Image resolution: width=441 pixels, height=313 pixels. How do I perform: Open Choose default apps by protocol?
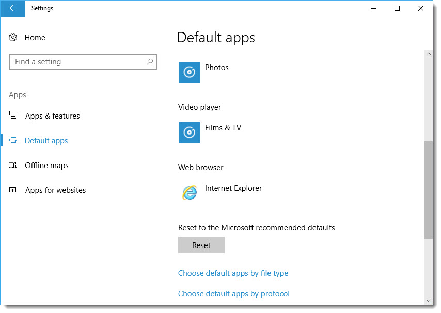(x=233, y=294)
